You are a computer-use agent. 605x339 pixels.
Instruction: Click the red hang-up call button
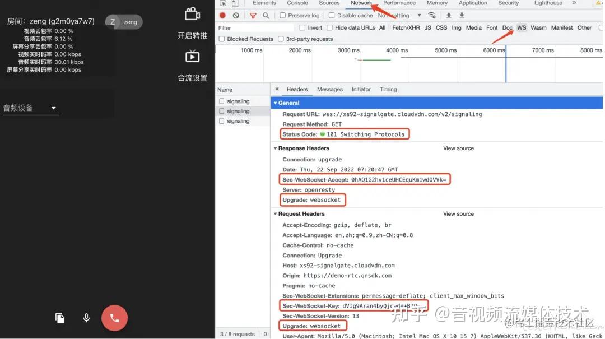[x=115, y=318]
